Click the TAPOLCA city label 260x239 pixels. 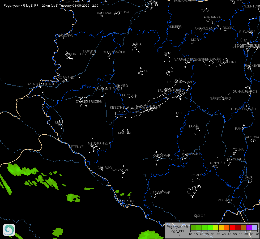tap(129, 95)
